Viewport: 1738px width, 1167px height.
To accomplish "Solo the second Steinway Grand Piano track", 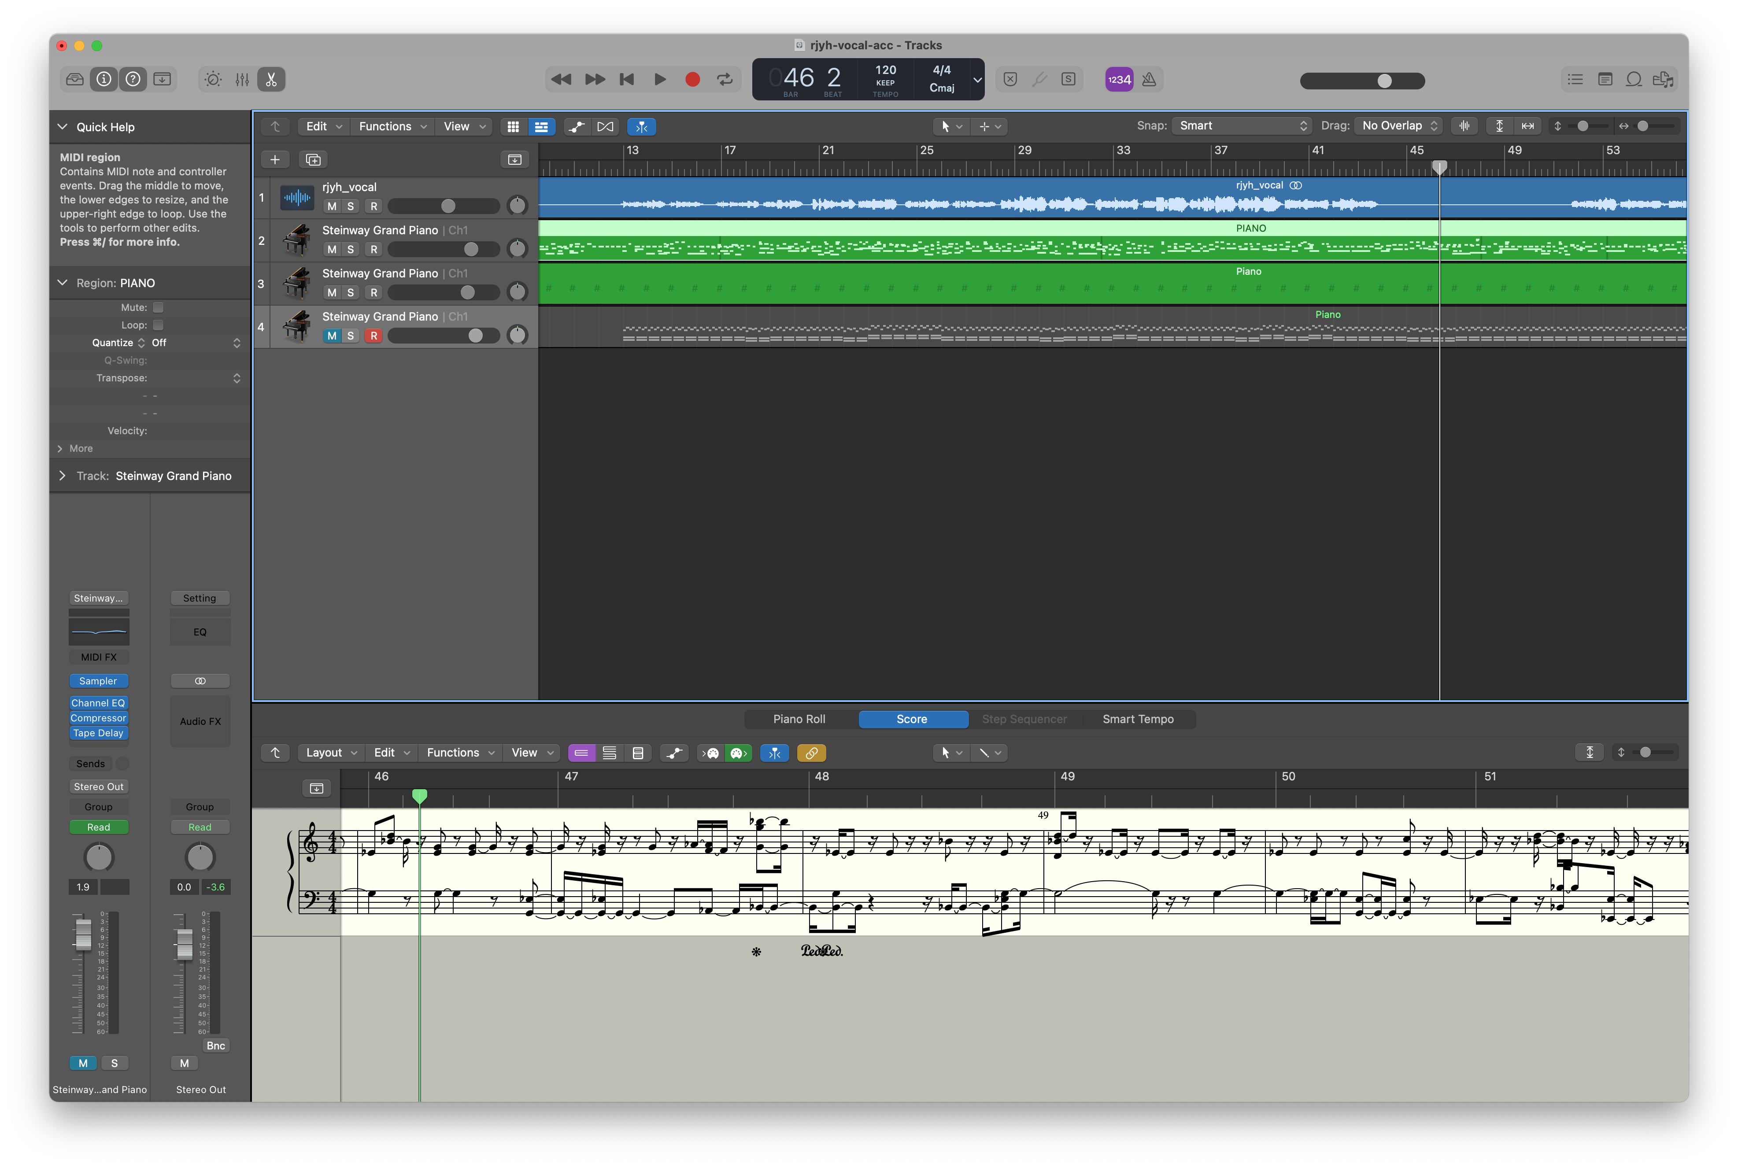I will click(351, 292).
